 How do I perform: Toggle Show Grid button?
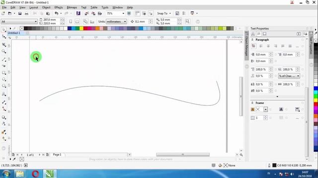(144, 13)
